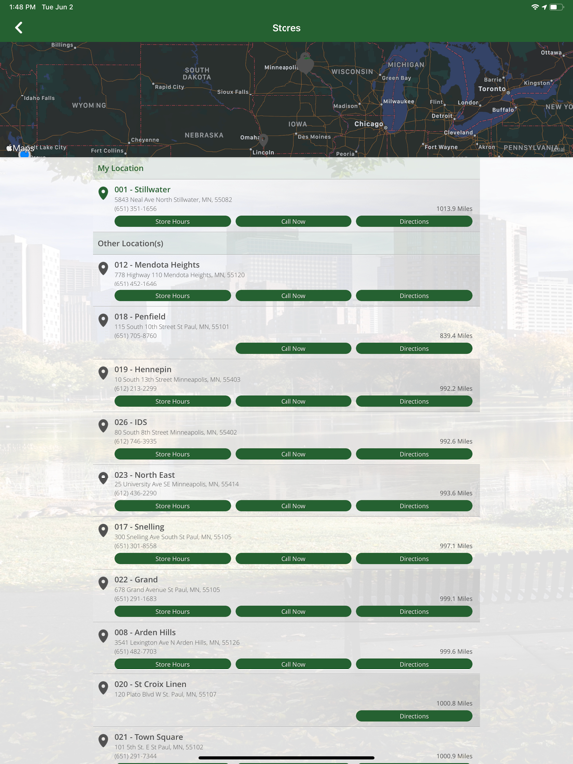Go back using the back arrow
Viewport: 573px width, 764px height.
click(x=19, y=28)
